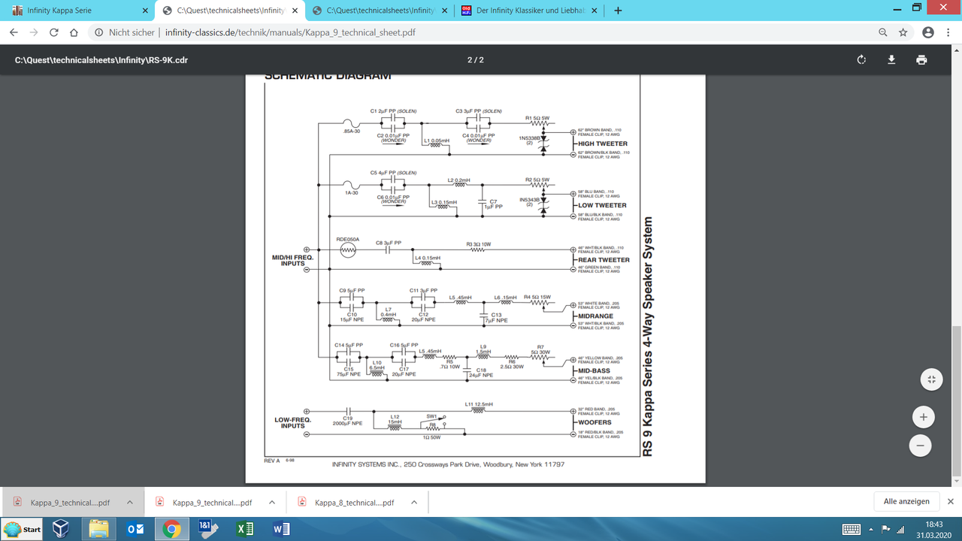Viewport: 962px width, 541px height.
Task: Rotate the PDF page
Action: pos(861,59)
